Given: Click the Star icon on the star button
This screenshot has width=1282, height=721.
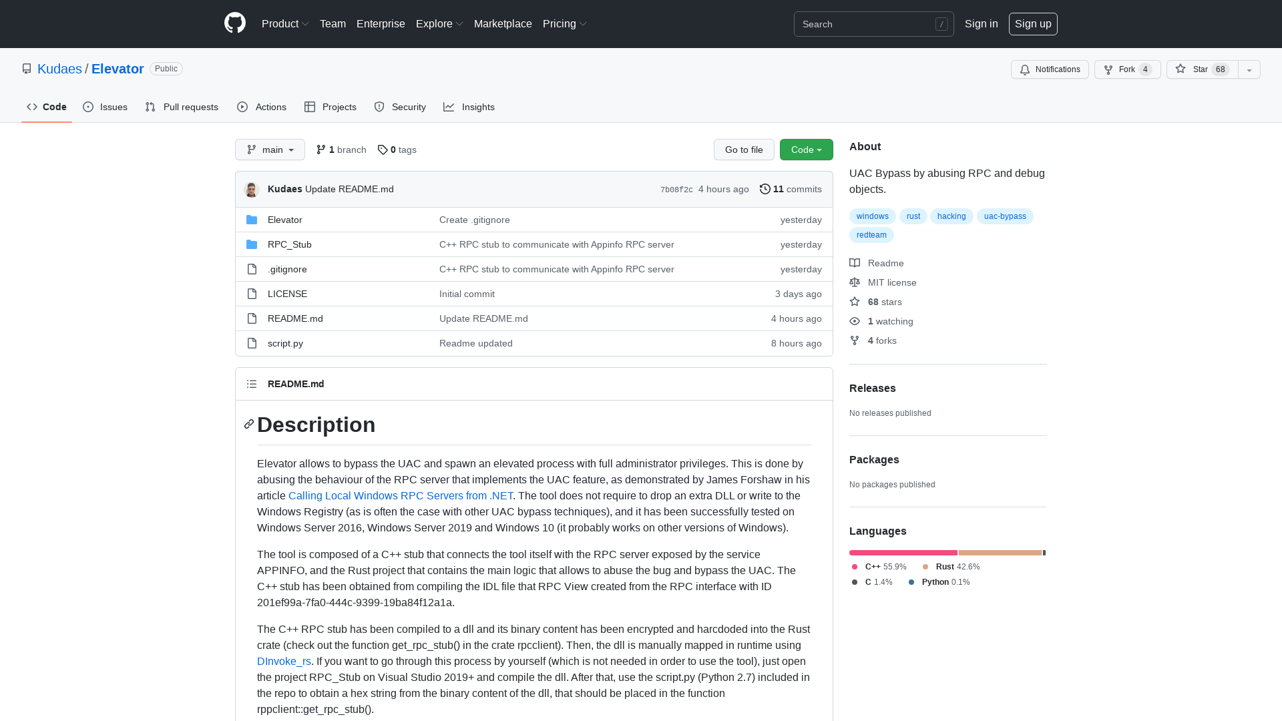Looking at the screenshot, I should (1180, 69).
